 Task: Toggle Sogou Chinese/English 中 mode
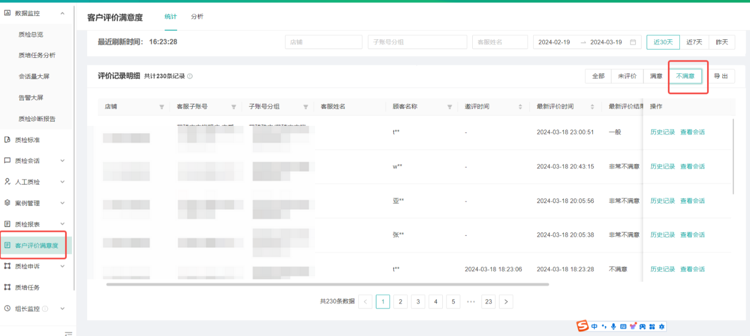click(594, 326)
